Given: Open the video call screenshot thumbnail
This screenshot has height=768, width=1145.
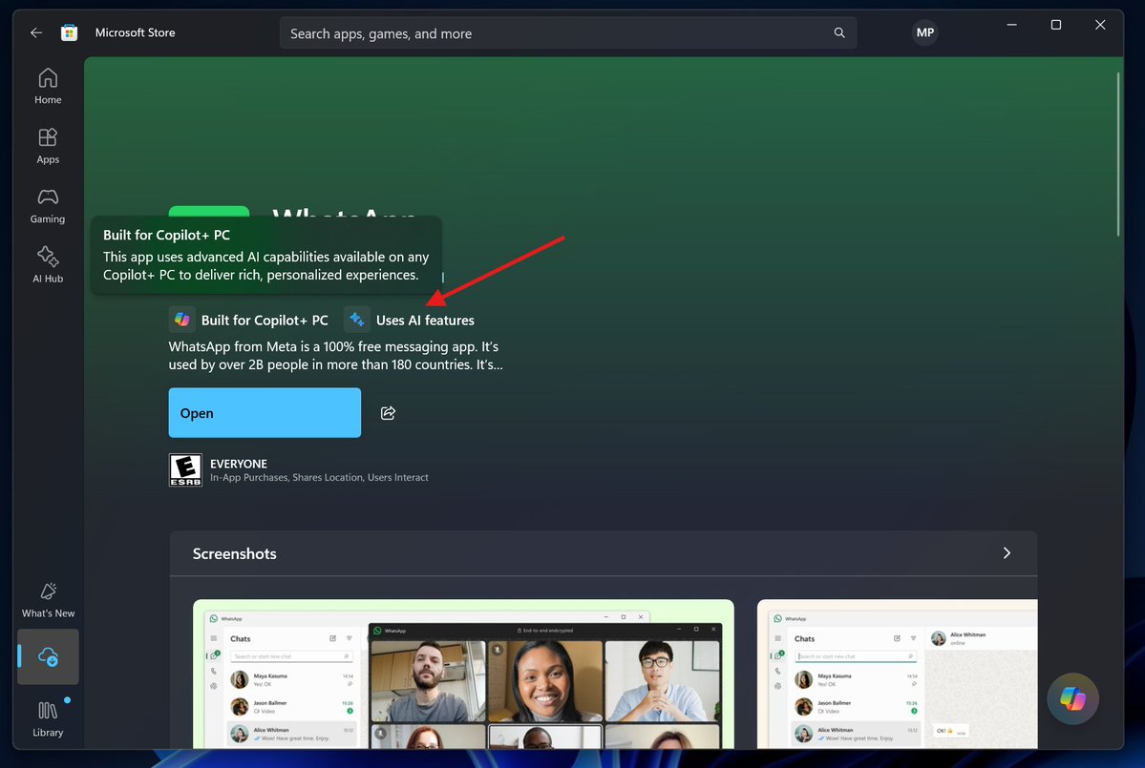Looking at the screenshot, I should click(463, 674).
